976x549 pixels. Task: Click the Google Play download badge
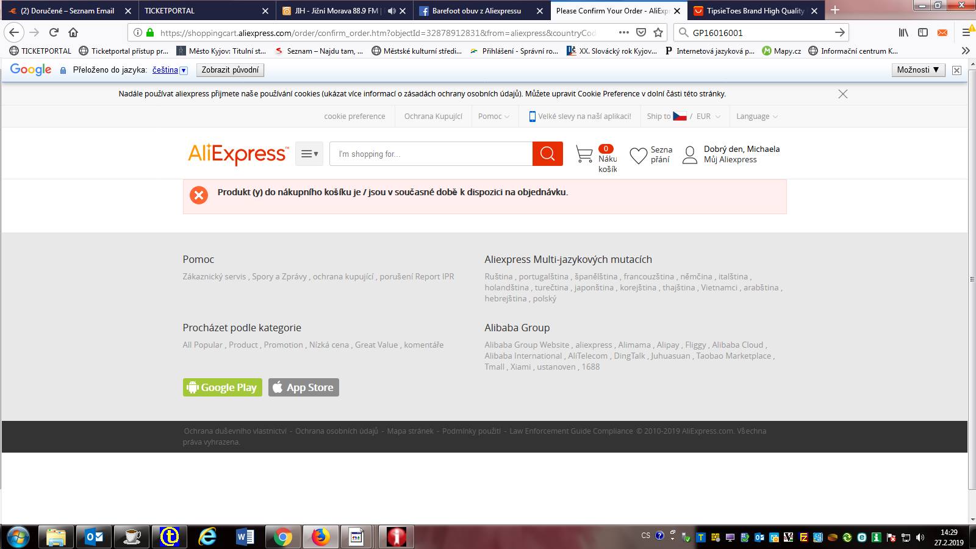[x=222, y=387]
